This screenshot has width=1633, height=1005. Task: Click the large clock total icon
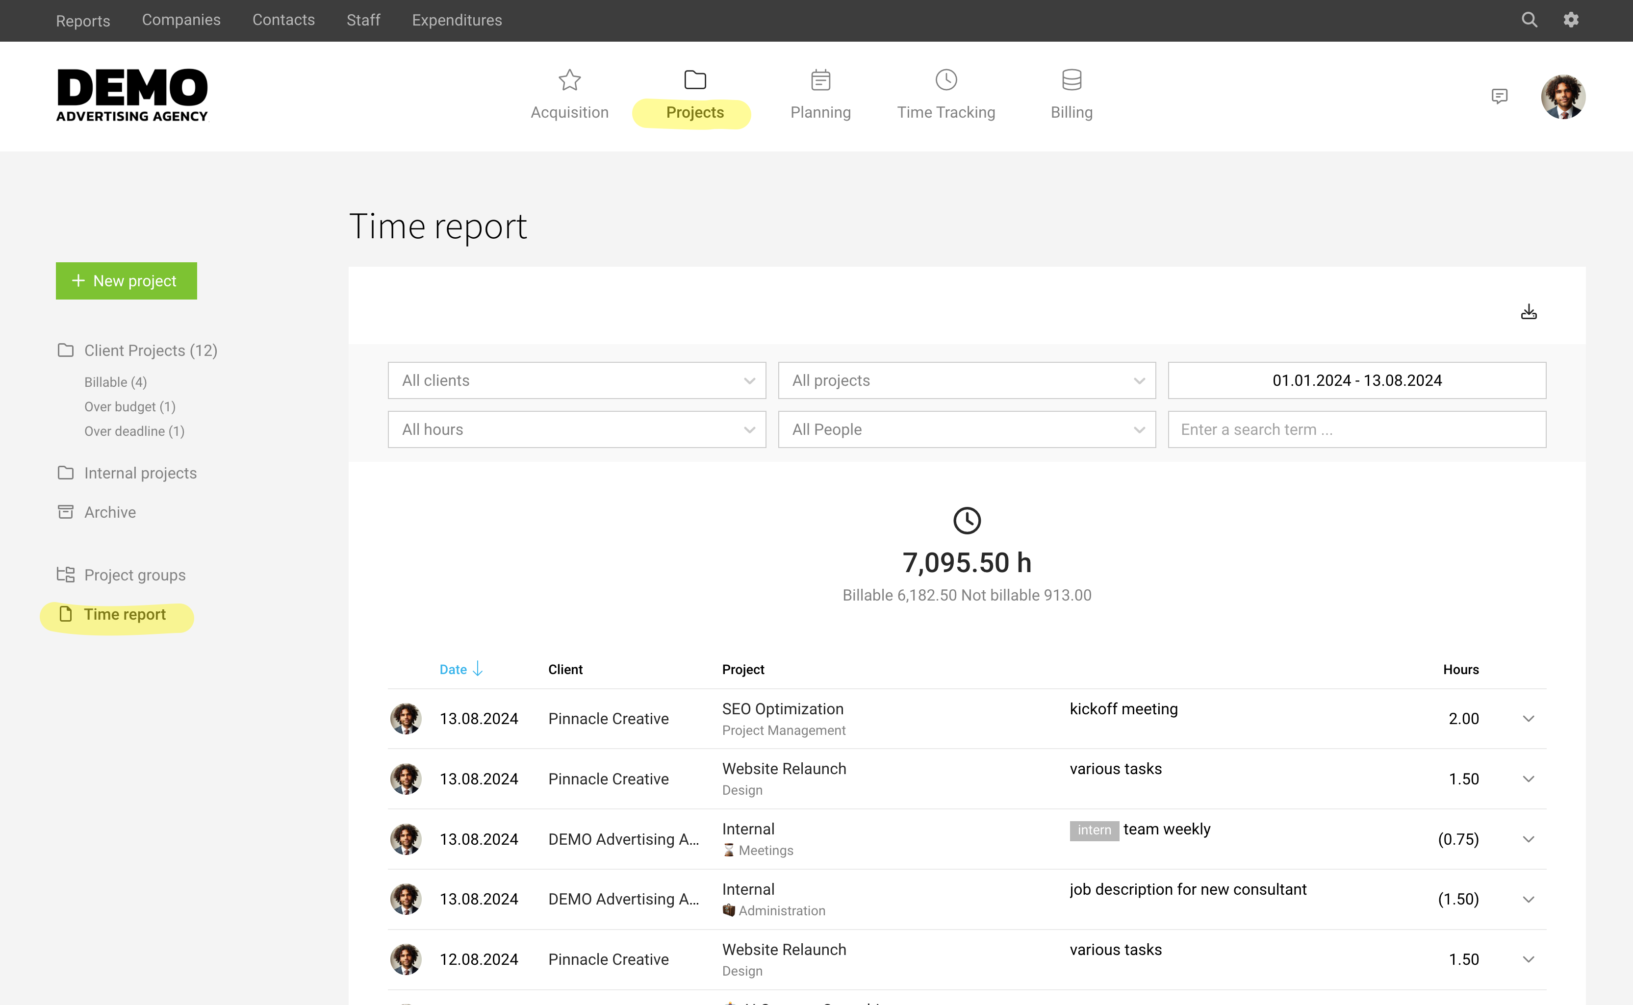[967, 521]
